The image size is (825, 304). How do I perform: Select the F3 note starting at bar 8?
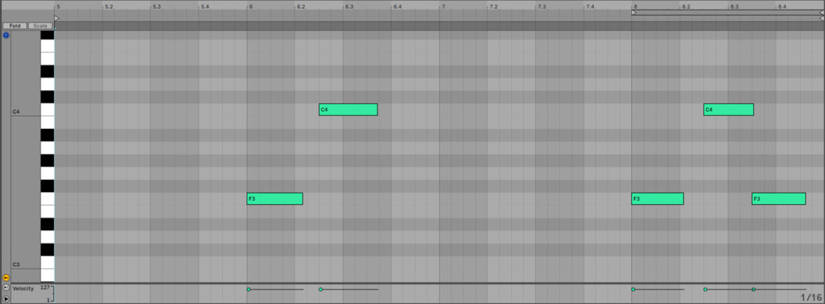coord(657,199)
